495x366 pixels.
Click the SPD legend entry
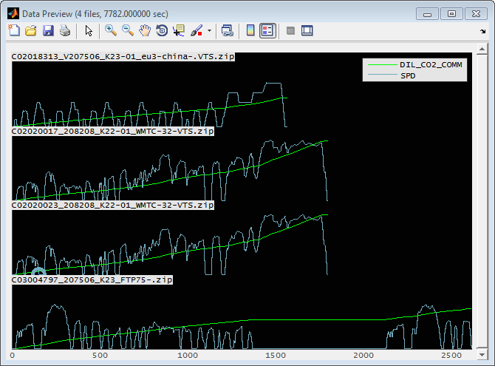[408, 76]
